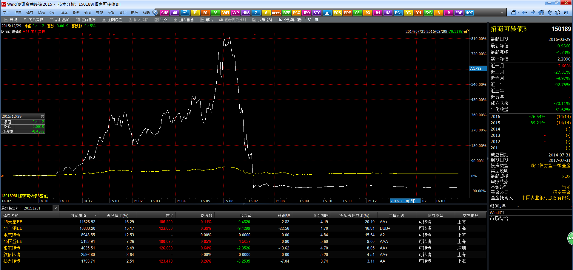Image resolution: width=573 pixels, height=270 pixels.
Task: Toggle the chart date range lock icon
Action: coord(466,31)
